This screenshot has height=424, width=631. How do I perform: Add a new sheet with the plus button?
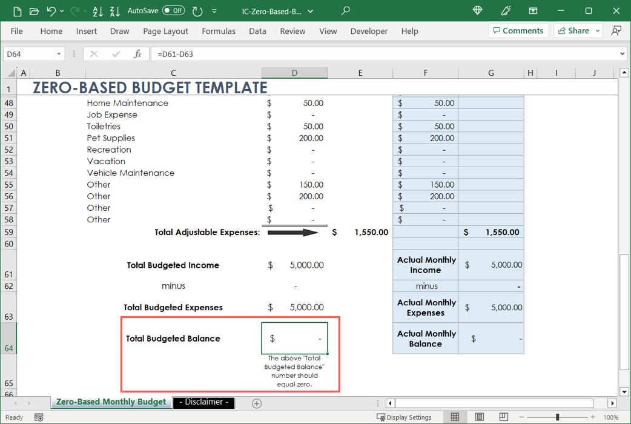[x=256, y=403]
